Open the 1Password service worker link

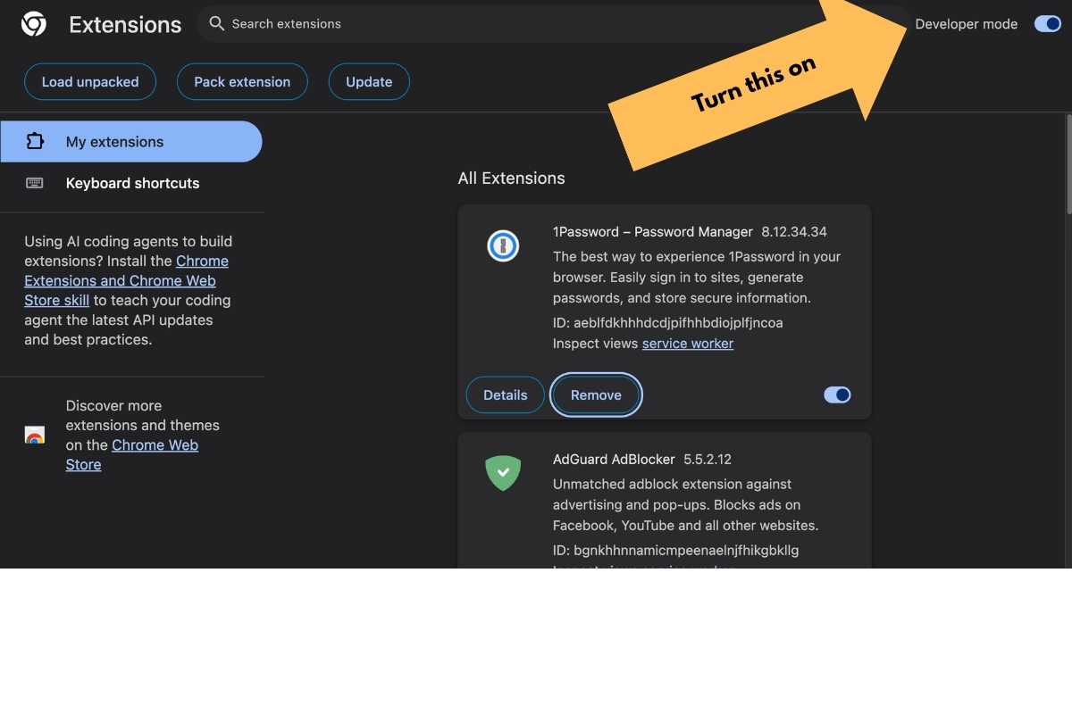pyautogui.click(x=688, y=344)
